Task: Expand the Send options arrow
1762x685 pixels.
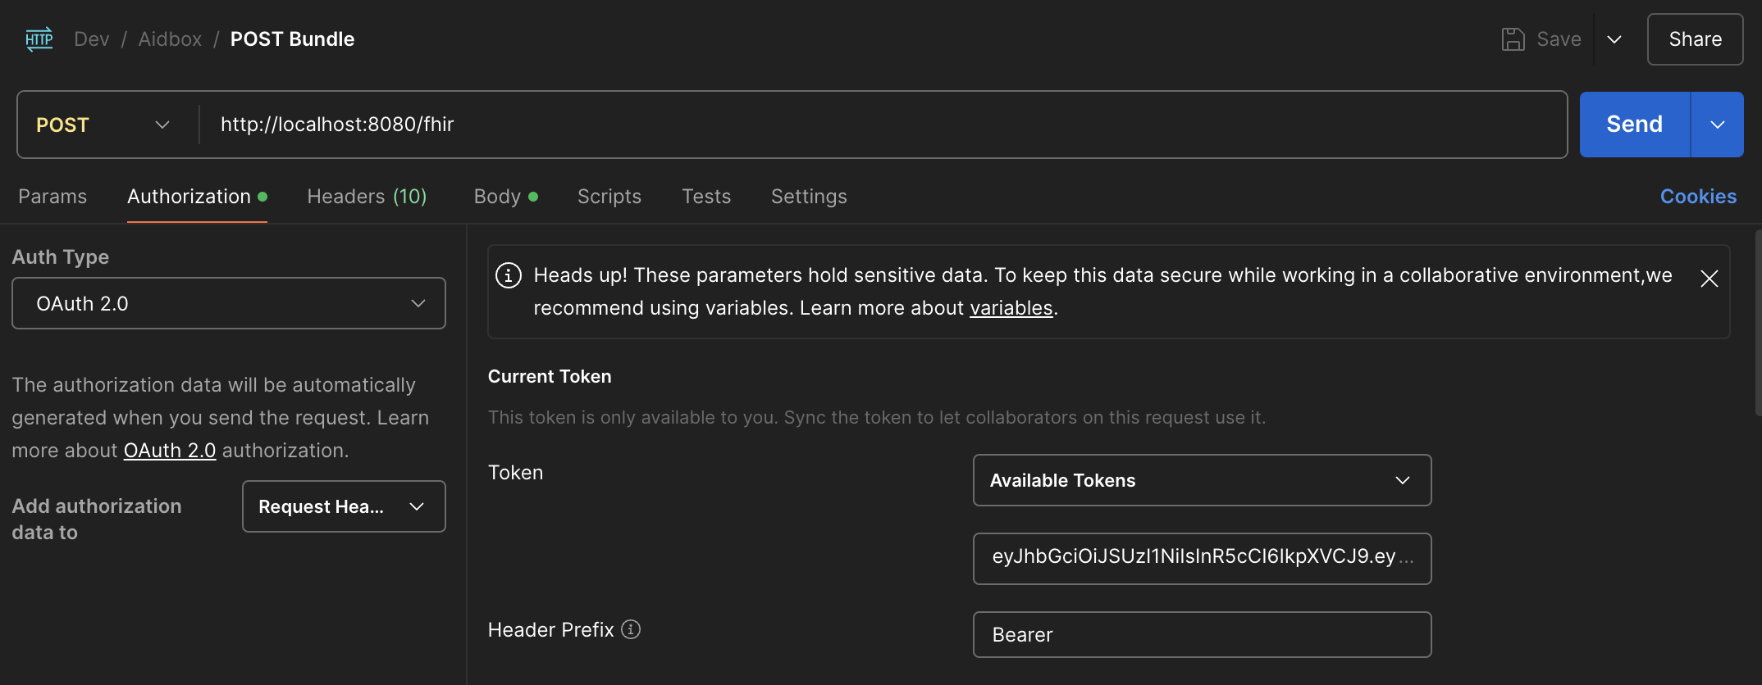Action: tap(1718, 125)
